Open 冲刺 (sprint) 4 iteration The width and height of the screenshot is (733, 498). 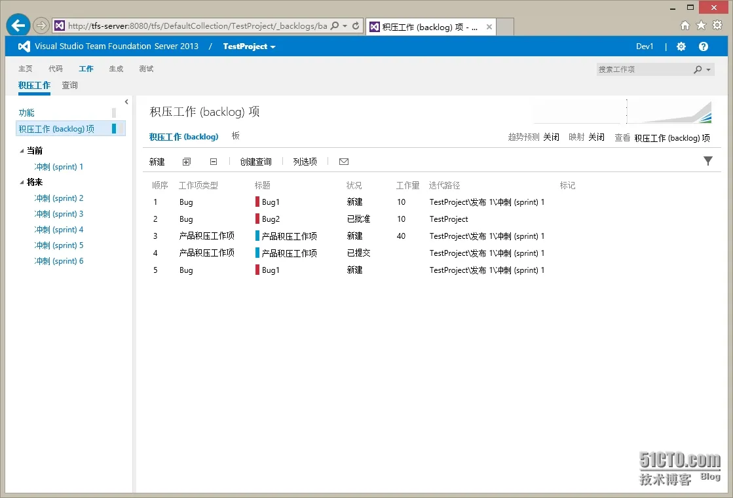pyautogui.click(x=58, y=230)
